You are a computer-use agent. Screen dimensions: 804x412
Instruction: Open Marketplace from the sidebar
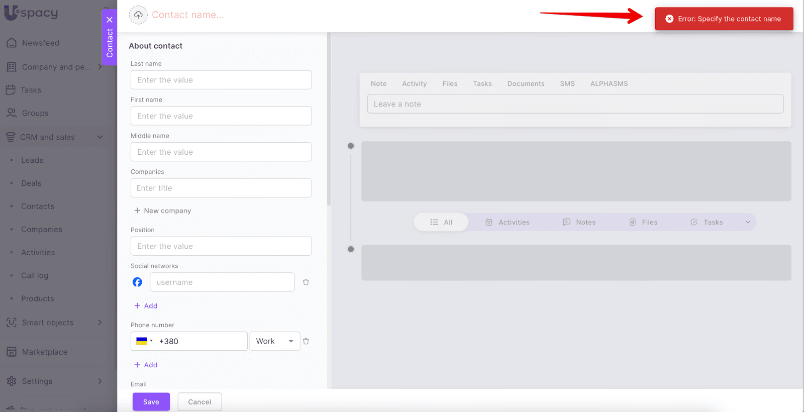point(44,352)
